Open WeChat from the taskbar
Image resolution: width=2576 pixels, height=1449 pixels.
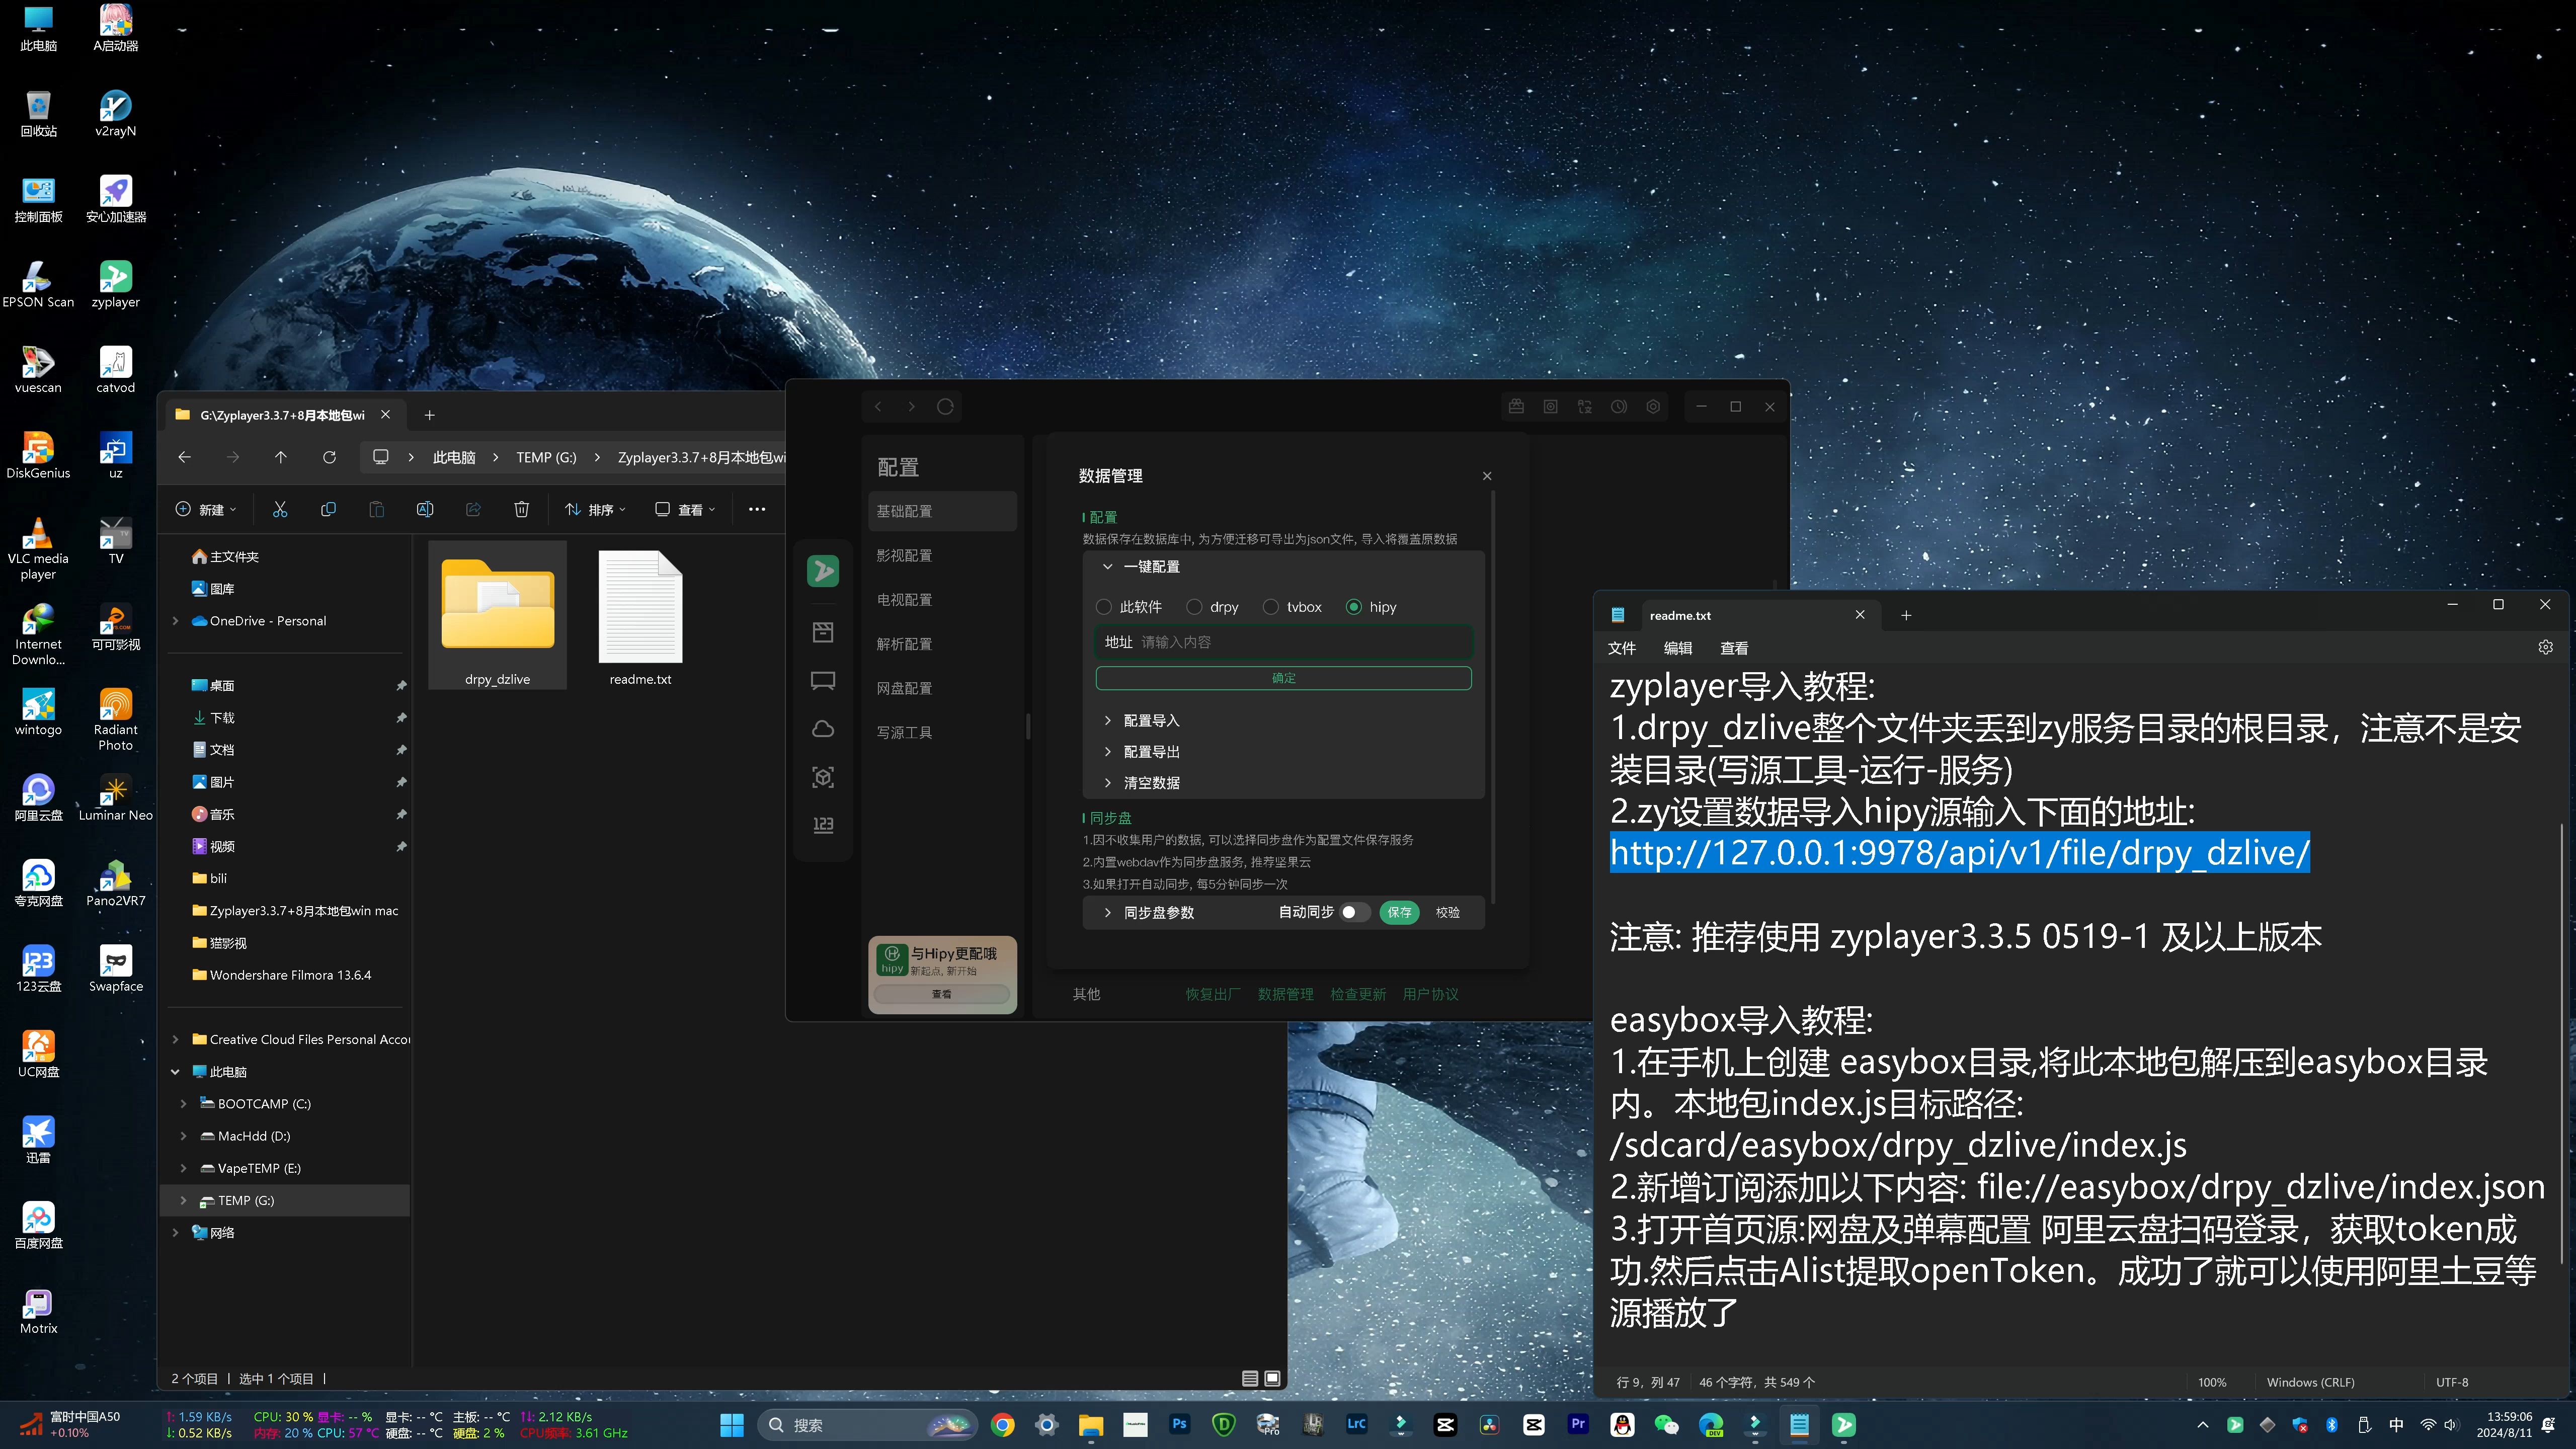click(1666, 1425)
